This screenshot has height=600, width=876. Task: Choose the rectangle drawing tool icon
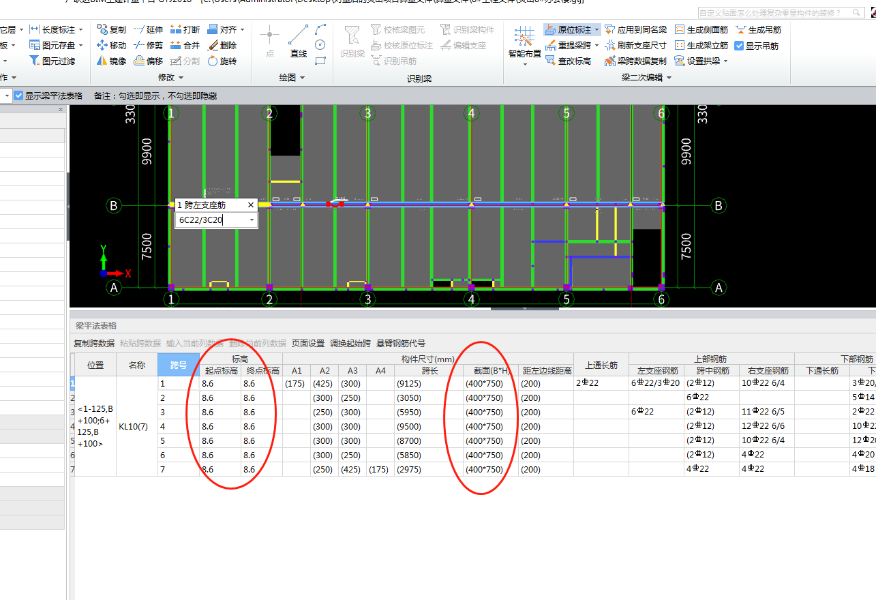(320, 61)
